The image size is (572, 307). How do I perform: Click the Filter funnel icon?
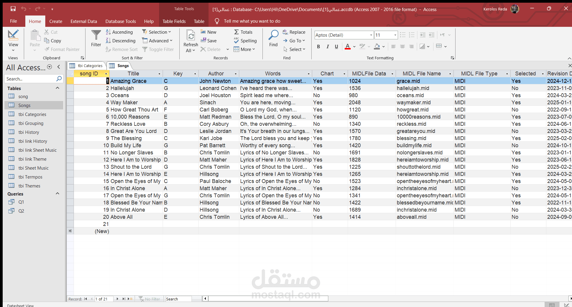click(x=96, y=35)
